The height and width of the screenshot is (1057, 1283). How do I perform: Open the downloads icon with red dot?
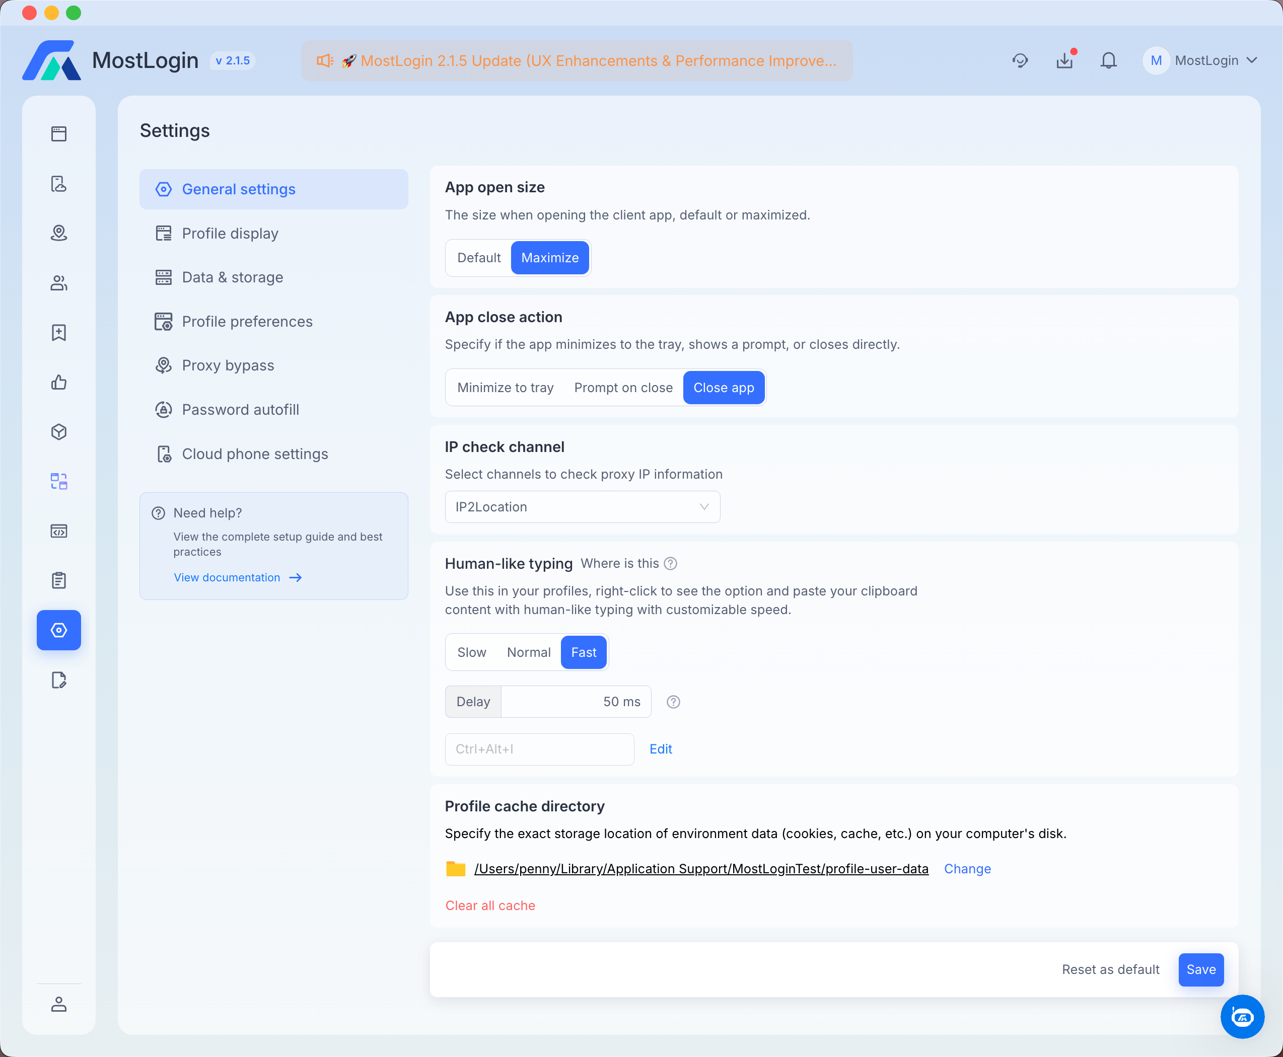click(x=1065, y=60)
